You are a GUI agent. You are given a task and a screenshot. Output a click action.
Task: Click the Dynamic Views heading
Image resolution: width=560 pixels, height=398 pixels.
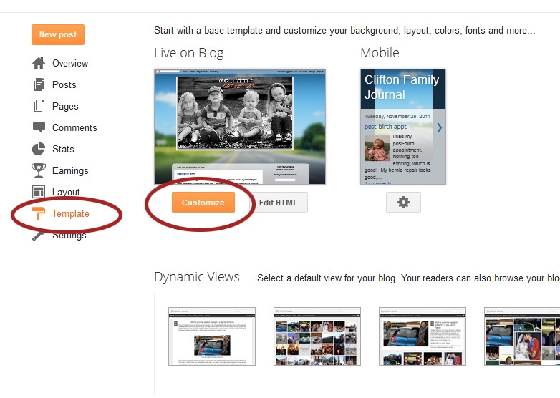click(x=197, y=277)
